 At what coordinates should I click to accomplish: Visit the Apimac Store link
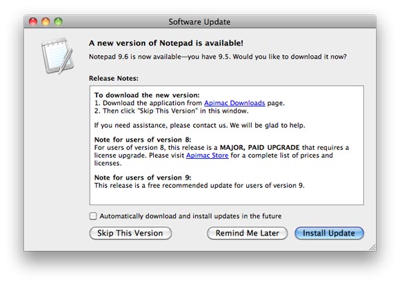[x=207, y=155]
